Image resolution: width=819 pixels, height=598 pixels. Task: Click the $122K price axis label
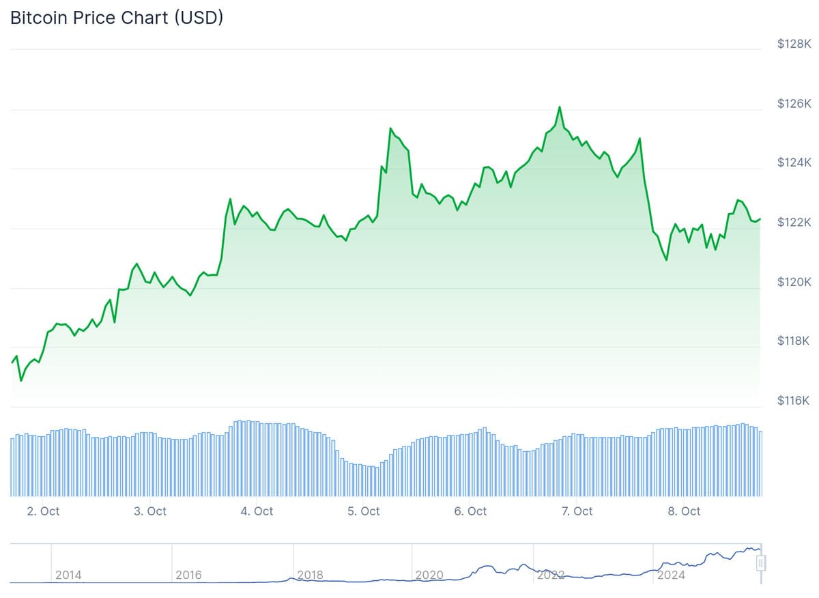tap(794, 223)
